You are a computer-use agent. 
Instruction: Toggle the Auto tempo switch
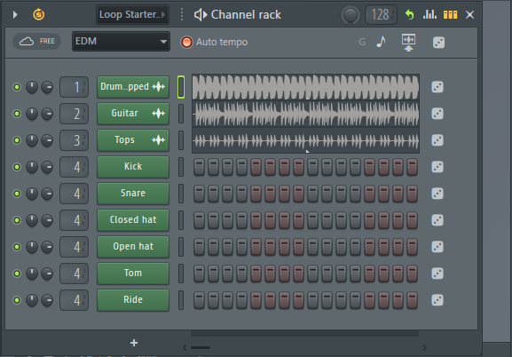(186, 42)
